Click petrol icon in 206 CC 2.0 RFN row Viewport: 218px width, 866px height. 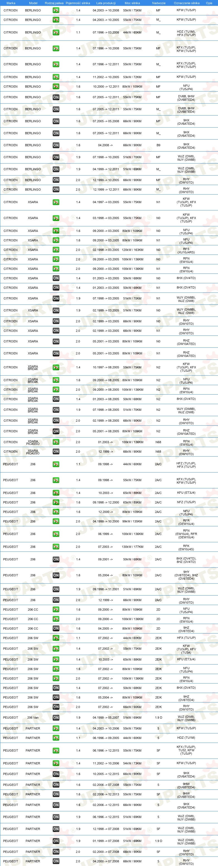tap(56, 619)
